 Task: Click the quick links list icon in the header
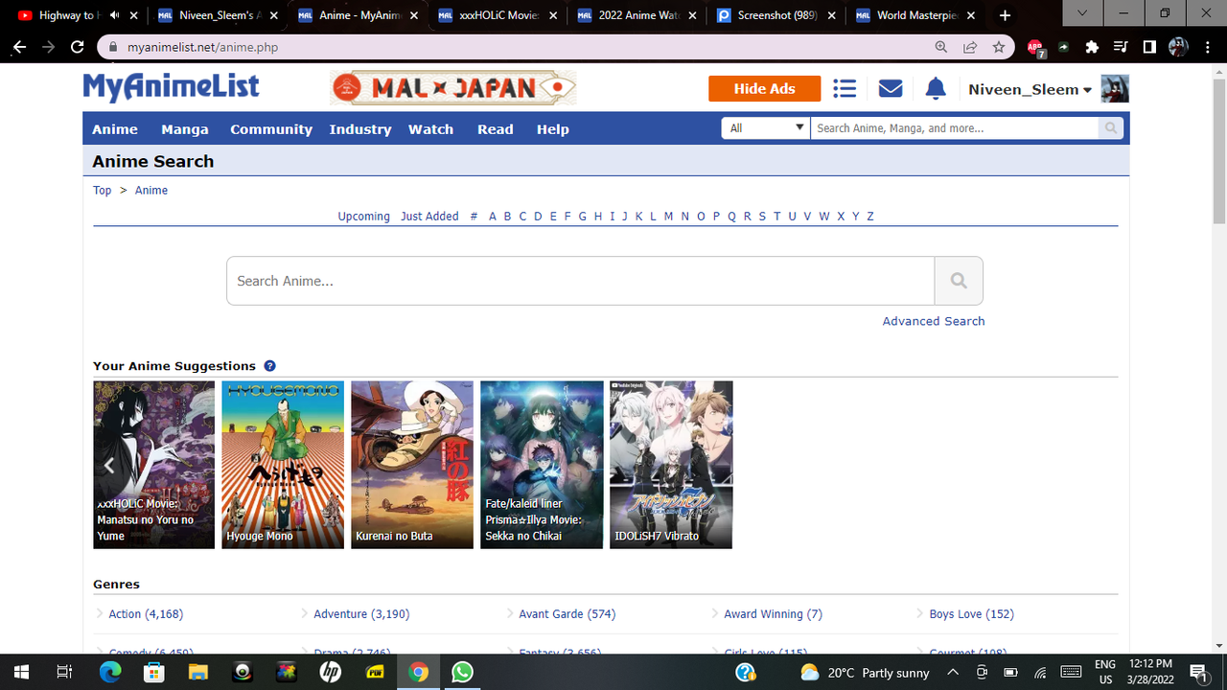coord(844,88)
